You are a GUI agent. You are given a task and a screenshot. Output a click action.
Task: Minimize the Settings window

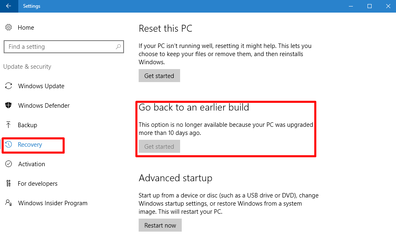tap(350, 6)
